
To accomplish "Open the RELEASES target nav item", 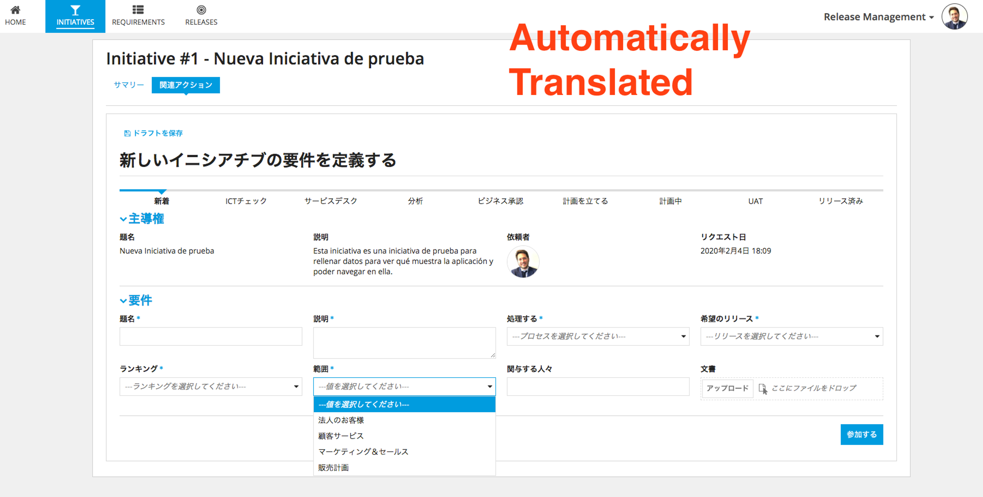I will click(x=201, y=16).
